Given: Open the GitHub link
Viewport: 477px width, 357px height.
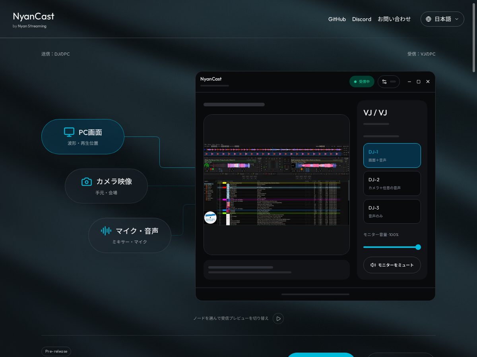Looking at the screenshot, I should point(337,19).
